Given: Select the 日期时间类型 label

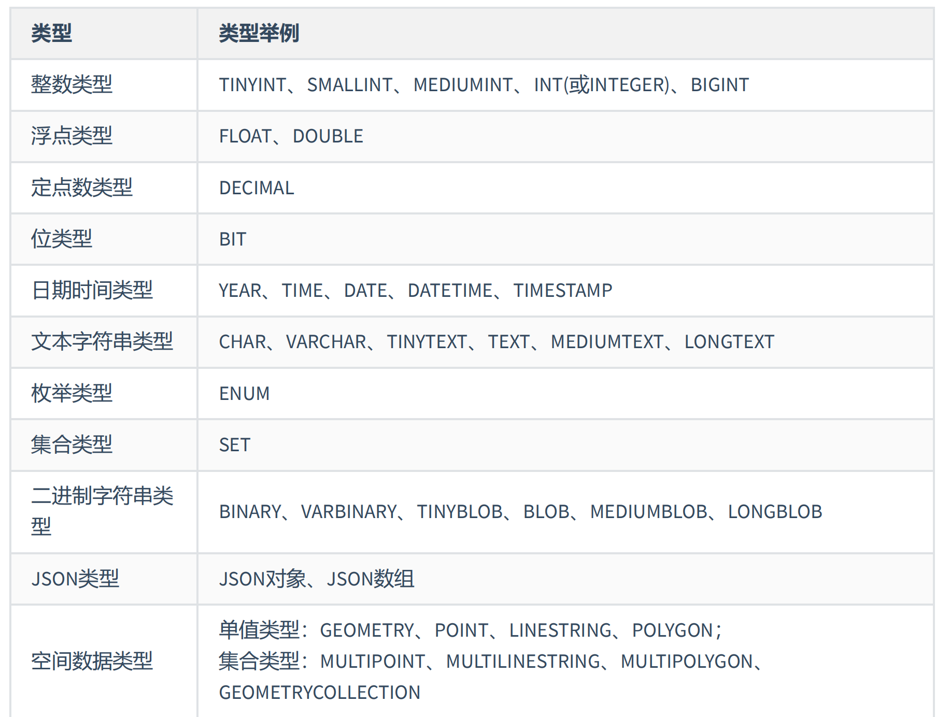Looking at the screenshot, I should pos(92,290).
